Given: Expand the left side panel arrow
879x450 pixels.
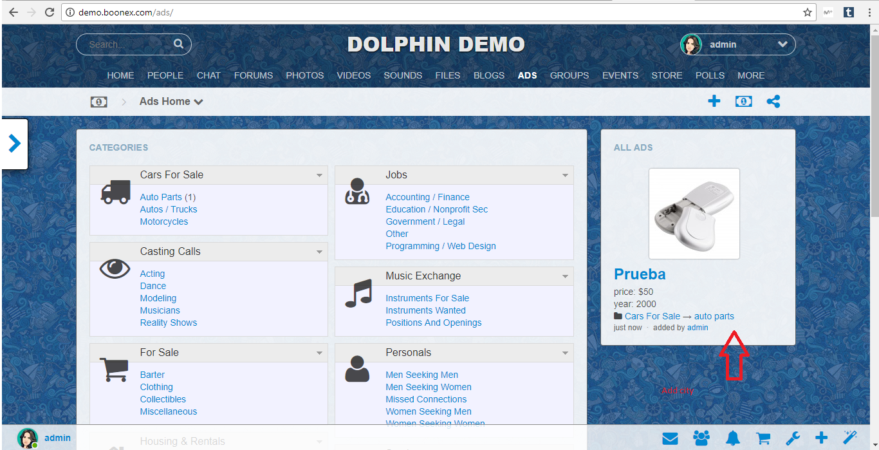Looking at the screenshot, I should (15, 144).
